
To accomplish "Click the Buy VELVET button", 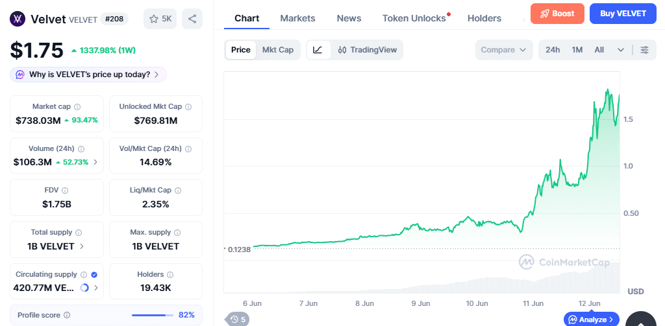I will pyautogui.click(x=623, y=14).
